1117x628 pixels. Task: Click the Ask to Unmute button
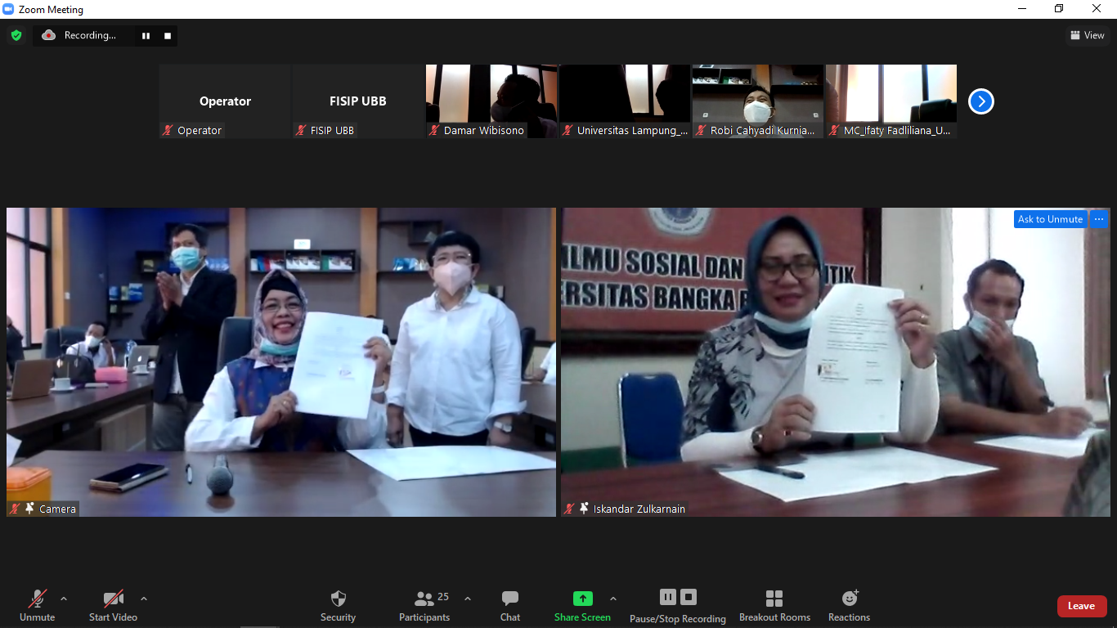(x=1050, y=219)
